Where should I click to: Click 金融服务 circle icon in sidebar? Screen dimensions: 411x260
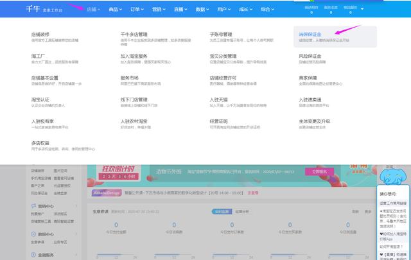point(33,254)
